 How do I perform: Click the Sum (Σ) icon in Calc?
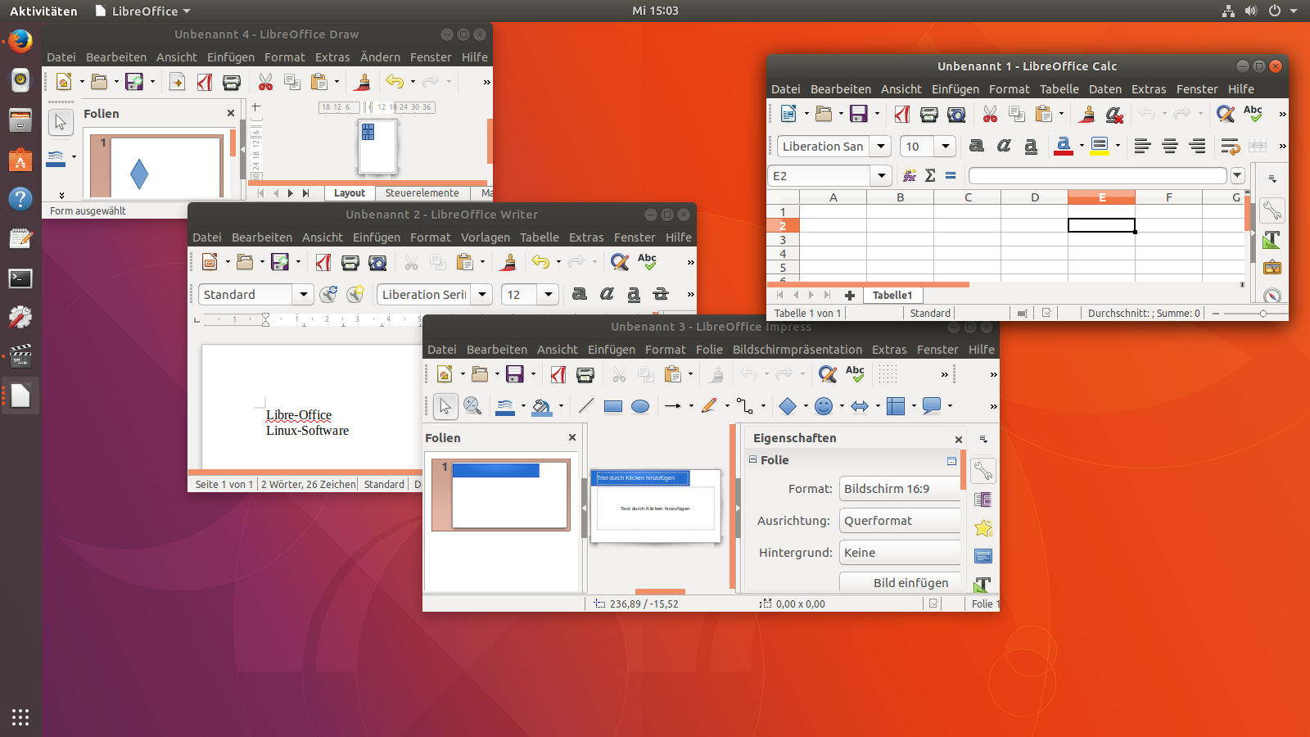pyautogui.click(x=930, y=176)
